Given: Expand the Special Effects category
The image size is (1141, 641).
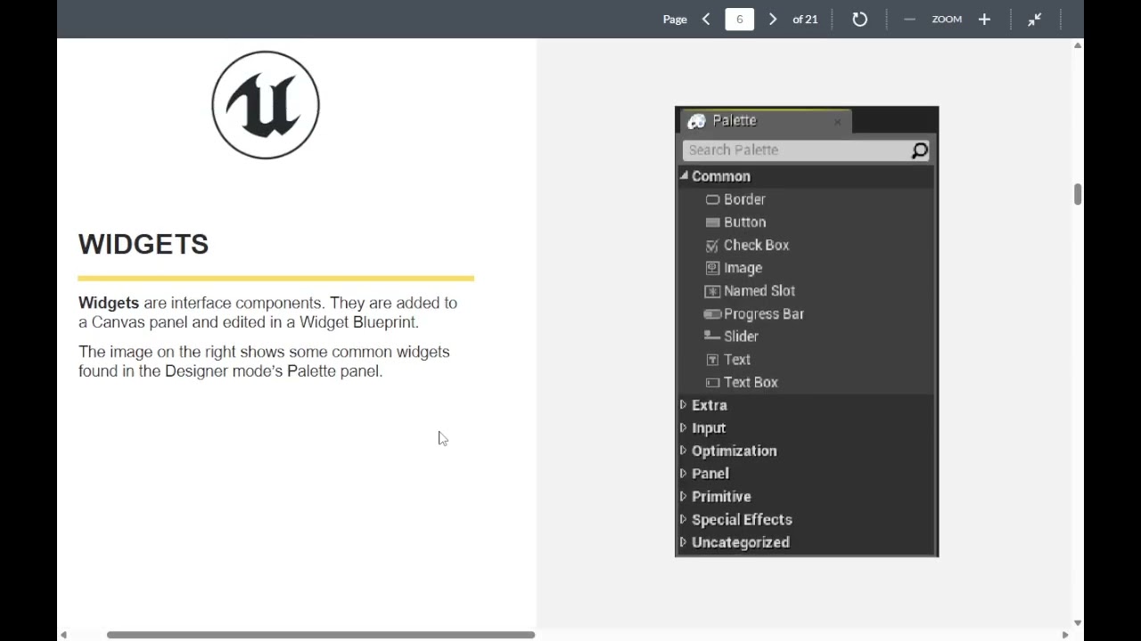Looking at the screenshot, I should point(684,520).
